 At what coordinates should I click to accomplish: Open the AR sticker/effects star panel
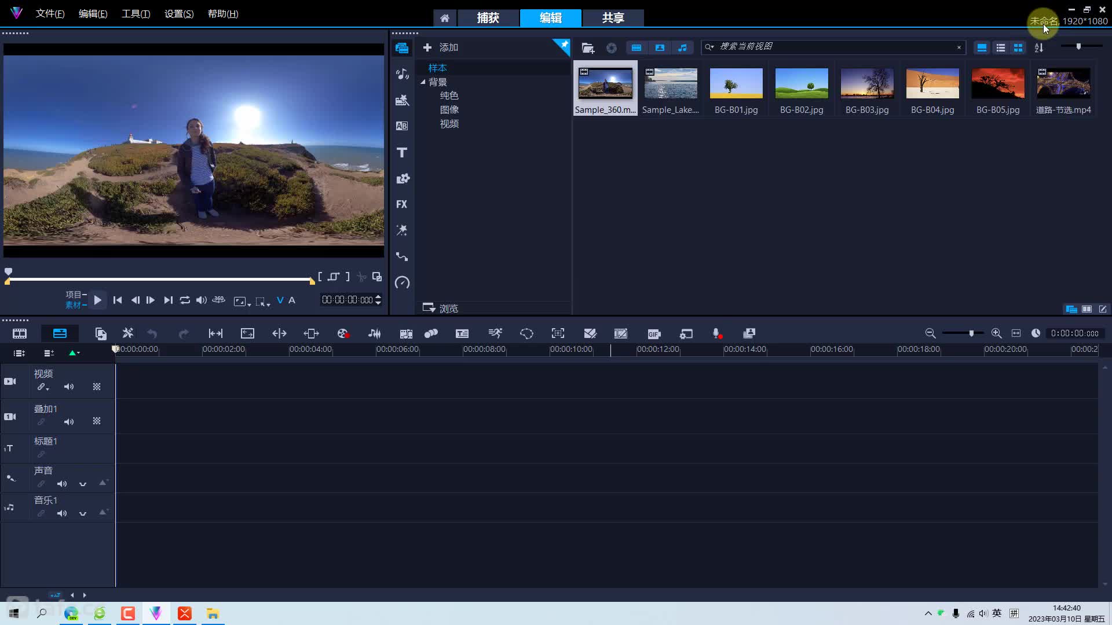pos(402,230)
